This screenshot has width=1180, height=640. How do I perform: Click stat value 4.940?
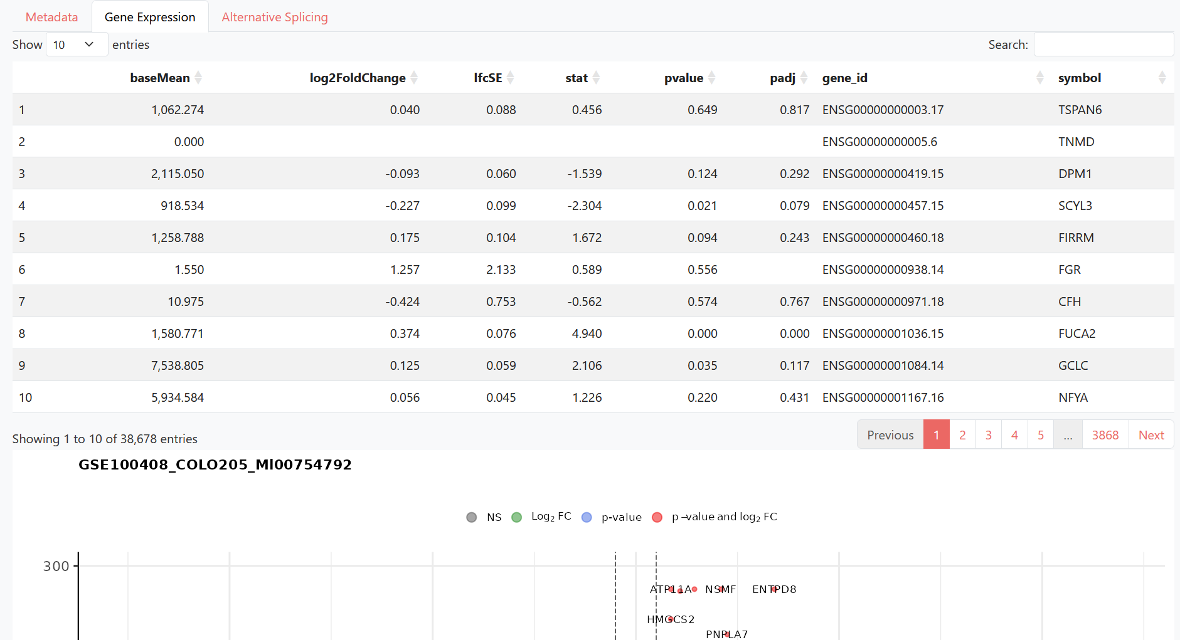tap(587, 333)
